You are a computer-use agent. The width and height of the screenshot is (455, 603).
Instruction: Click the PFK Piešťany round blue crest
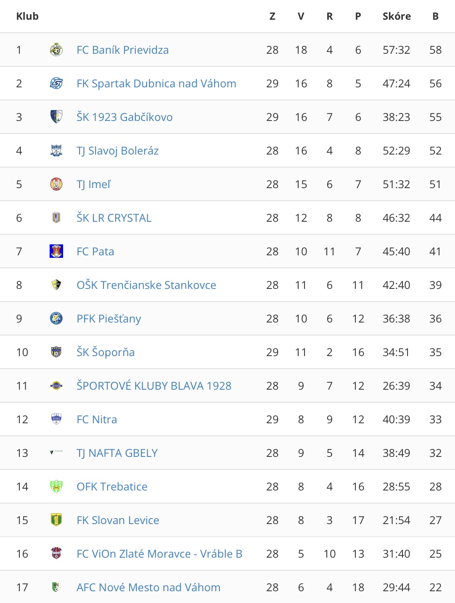(x=56, y=319)
